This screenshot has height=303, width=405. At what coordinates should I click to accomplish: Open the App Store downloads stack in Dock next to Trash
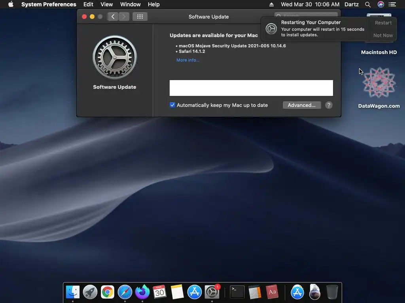point(297,292)
